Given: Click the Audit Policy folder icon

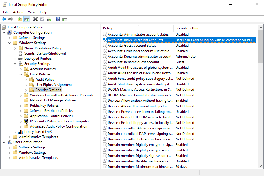Looking at the screenshot, I should (32, 79).
